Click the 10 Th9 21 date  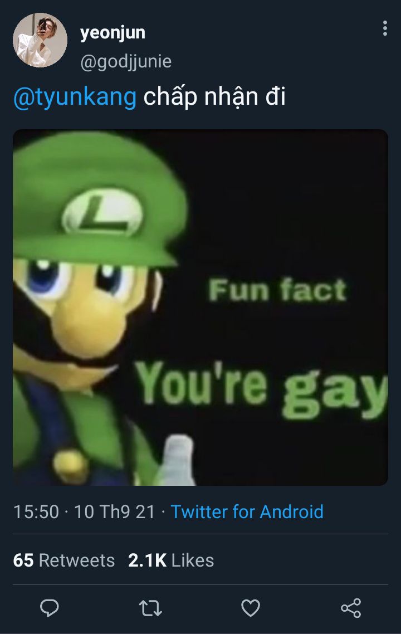[114, 512]
